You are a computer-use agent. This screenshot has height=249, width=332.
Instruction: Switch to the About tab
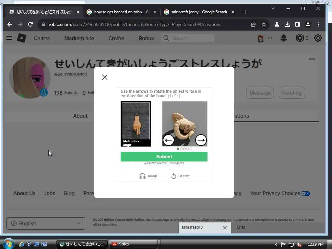click(80, 116)
